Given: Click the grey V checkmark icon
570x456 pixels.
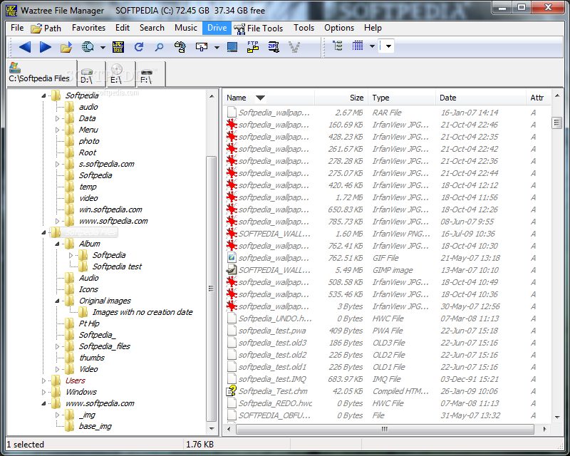Looking at the screenshot, I should 294,47.
